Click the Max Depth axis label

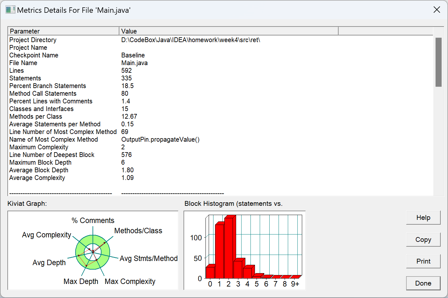tap(81, 281)
